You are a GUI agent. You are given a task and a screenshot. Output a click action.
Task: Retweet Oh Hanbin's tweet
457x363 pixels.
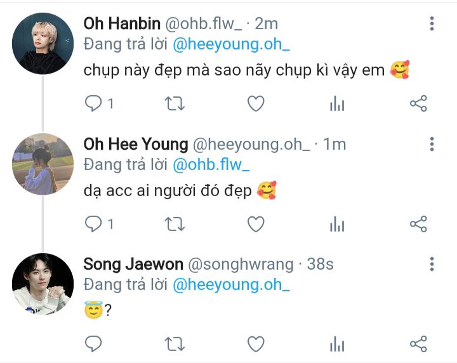click(175, 103)
